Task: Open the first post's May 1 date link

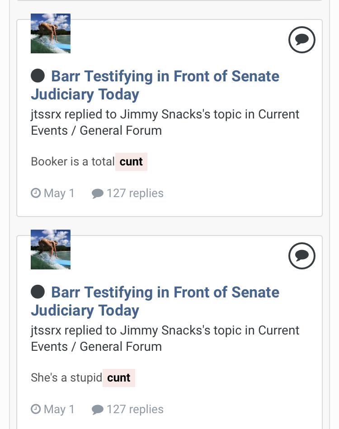Action: (x=59, y=193)
